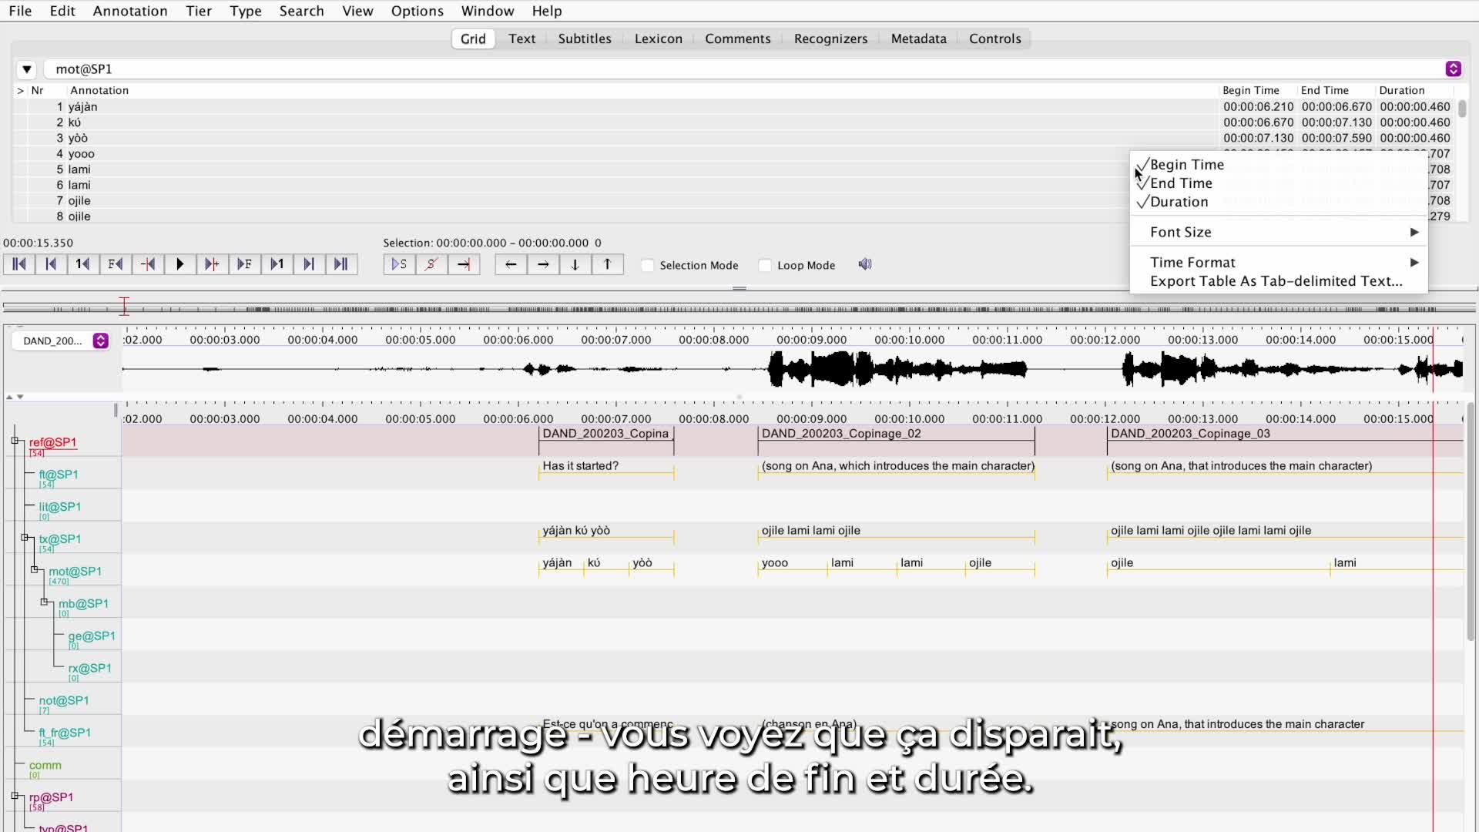Play the current selection
The width and height of the screenshot is (1479, 832).
(398, 264)
